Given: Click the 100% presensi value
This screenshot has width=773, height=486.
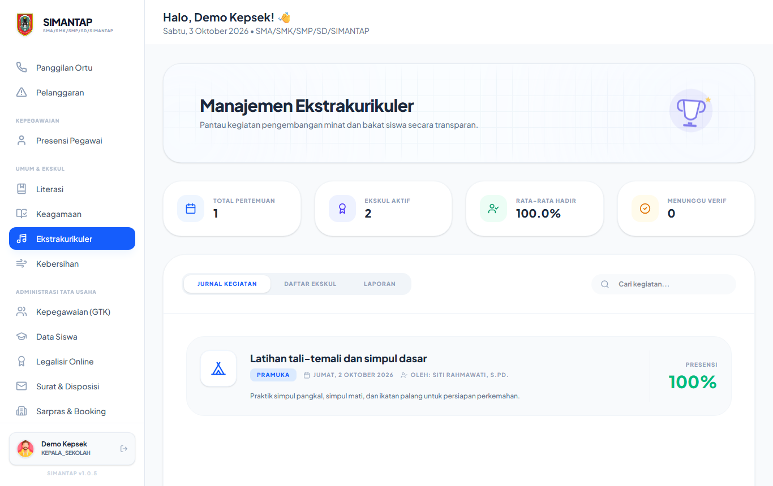Looking at the screenshot, I should (693, 382).
